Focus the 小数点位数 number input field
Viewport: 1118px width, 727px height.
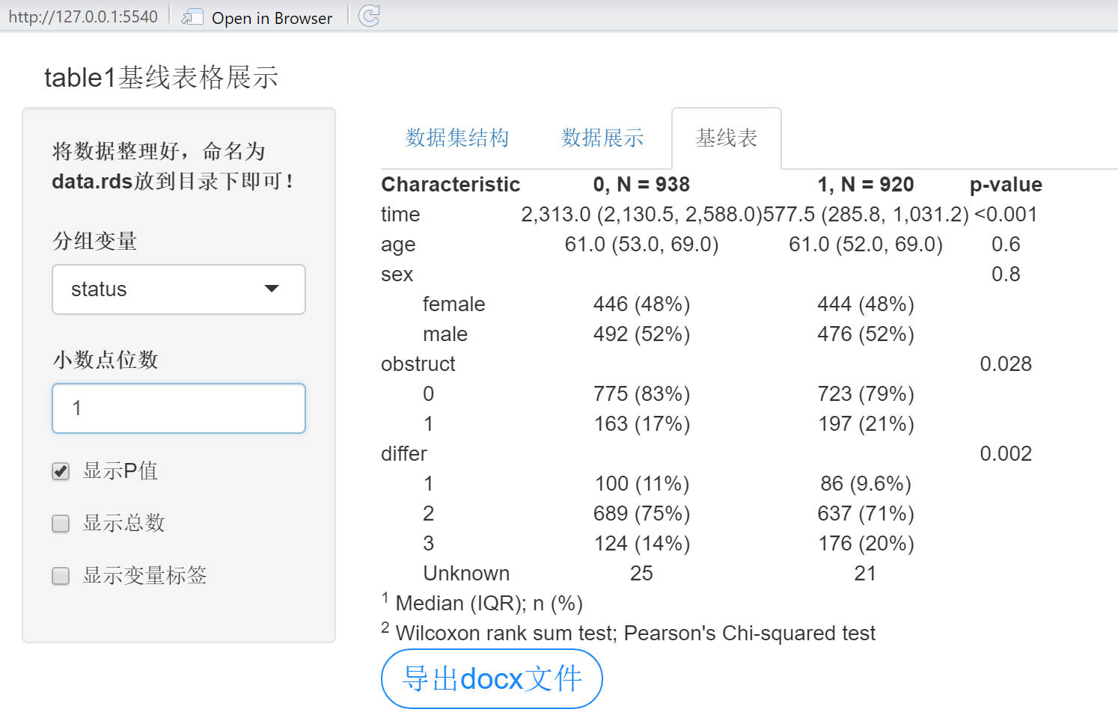tap(179, 408)
